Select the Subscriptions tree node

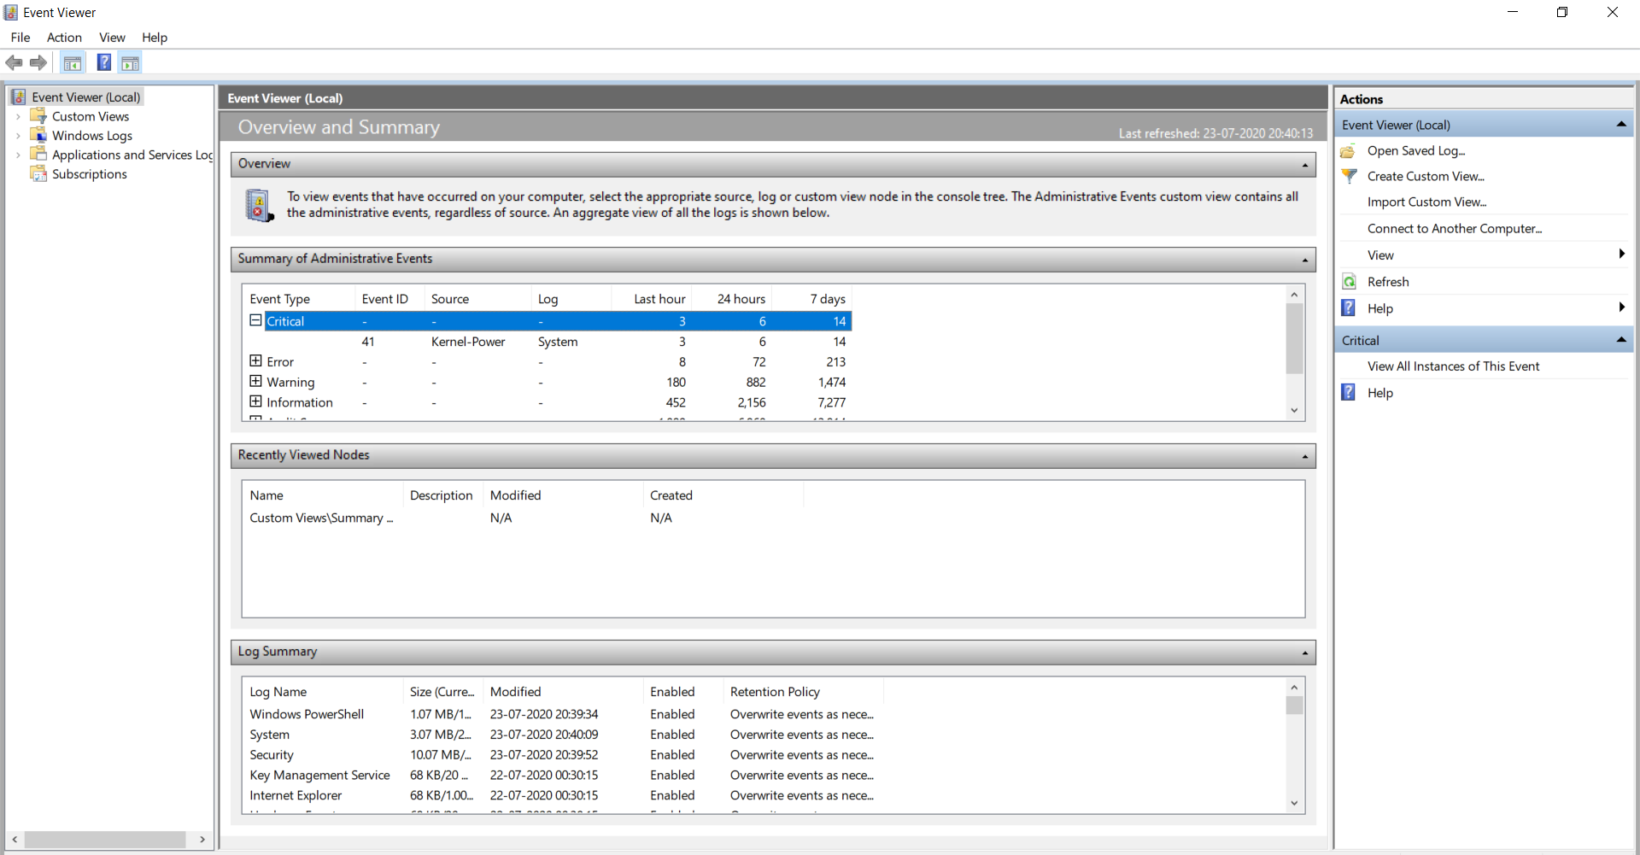(89, 174)
